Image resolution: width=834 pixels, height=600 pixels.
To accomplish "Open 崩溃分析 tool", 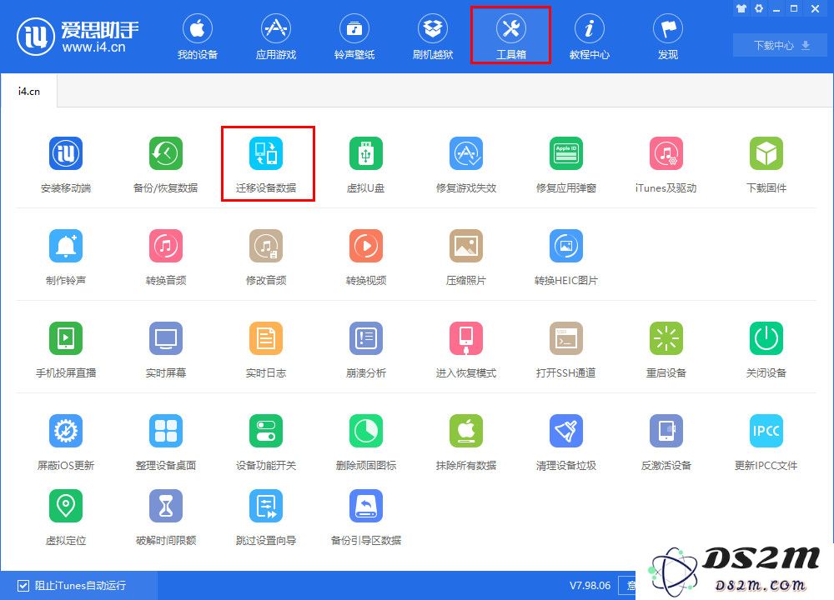I will 366,338.
